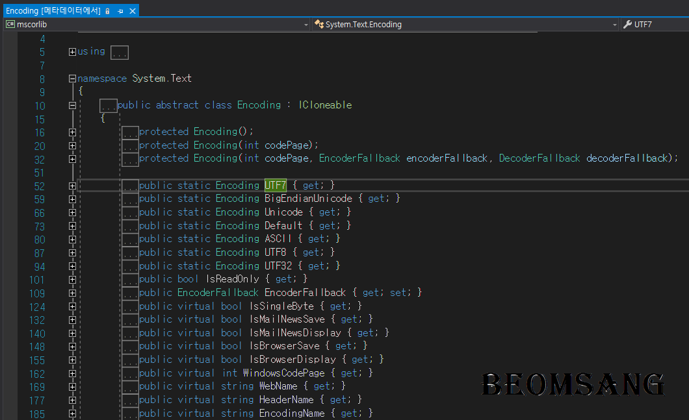Viewport: 689px width, 420px height.
Task: Click the ellipsis box before public abstract class
Action: pyautogui.click(x=108, y=106)
